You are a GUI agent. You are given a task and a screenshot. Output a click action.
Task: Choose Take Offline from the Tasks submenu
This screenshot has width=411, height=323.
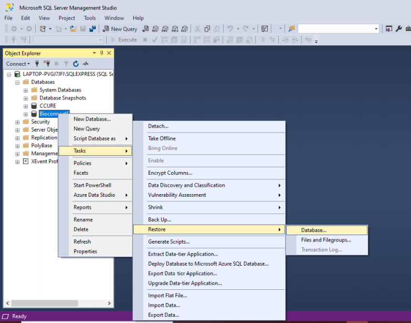tap(209, 138)
